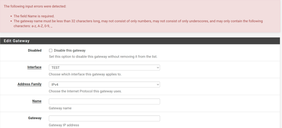Click the 'Disable this gateway' checkbox label text

pyautogui.click(x=70, y=51)
